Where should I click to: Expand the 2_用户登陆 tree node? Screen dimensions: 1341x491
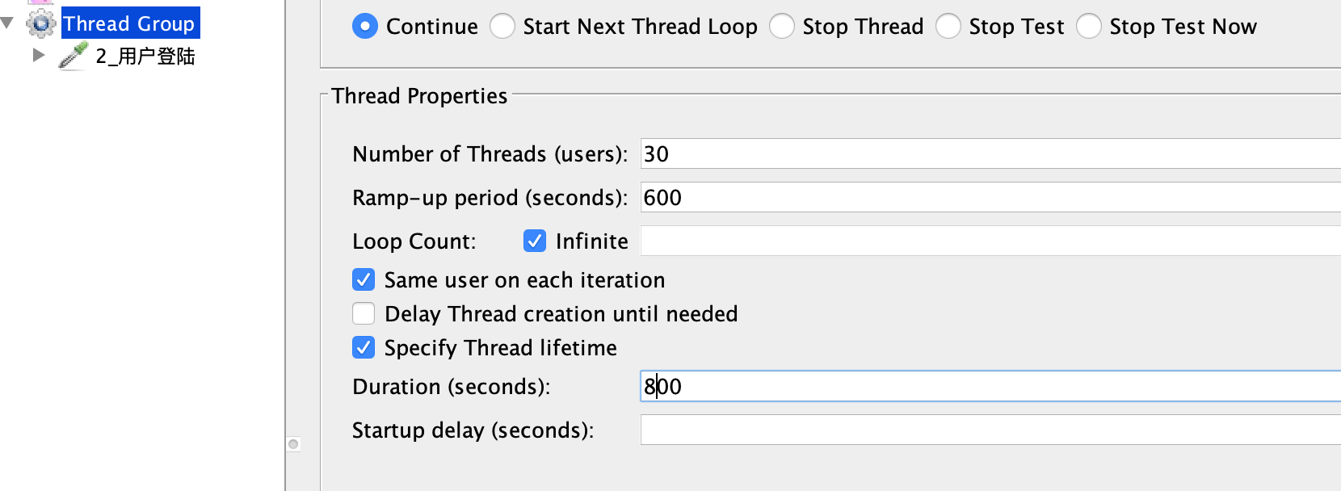click(38, 55)
